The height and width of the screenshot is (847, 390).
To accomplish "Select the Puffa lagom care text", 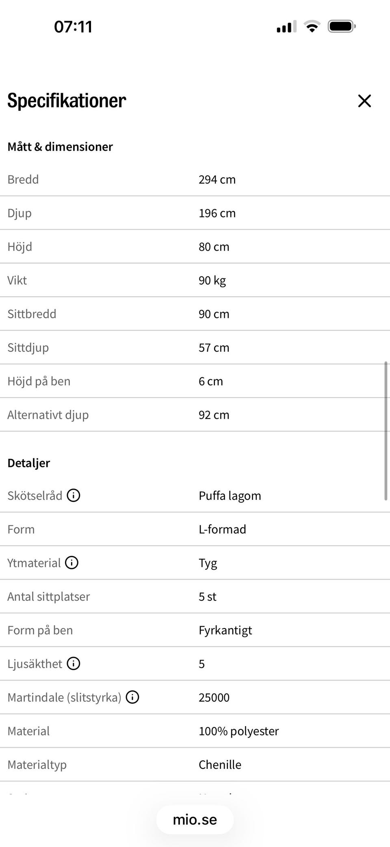I will (x=230, y=496).
